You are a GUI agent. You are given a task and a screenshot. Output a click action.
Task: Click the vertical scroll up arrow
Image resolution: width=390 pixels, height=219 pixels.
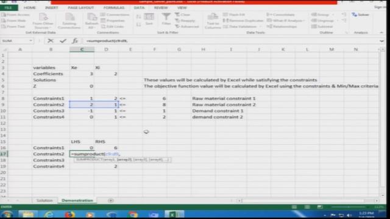(x=383, y=49)
